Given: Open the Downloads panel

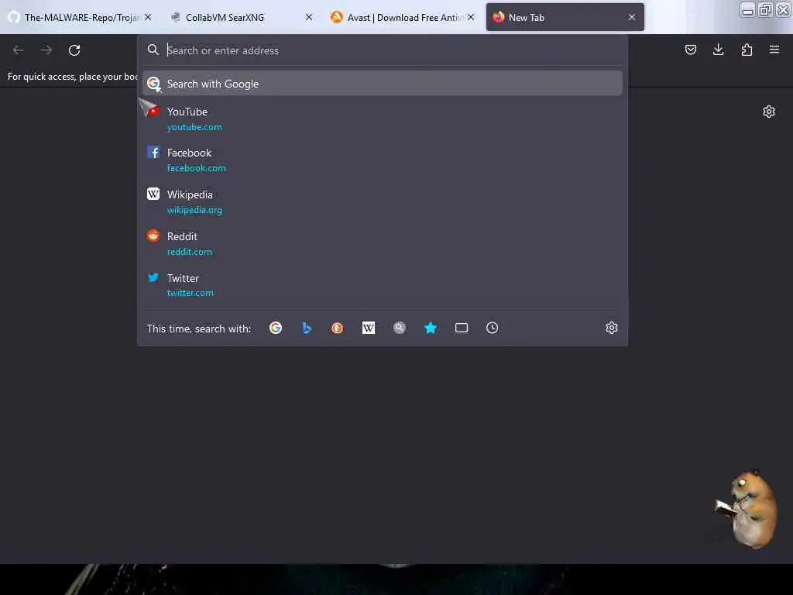Looking at the screenshot, I should 718,50.
